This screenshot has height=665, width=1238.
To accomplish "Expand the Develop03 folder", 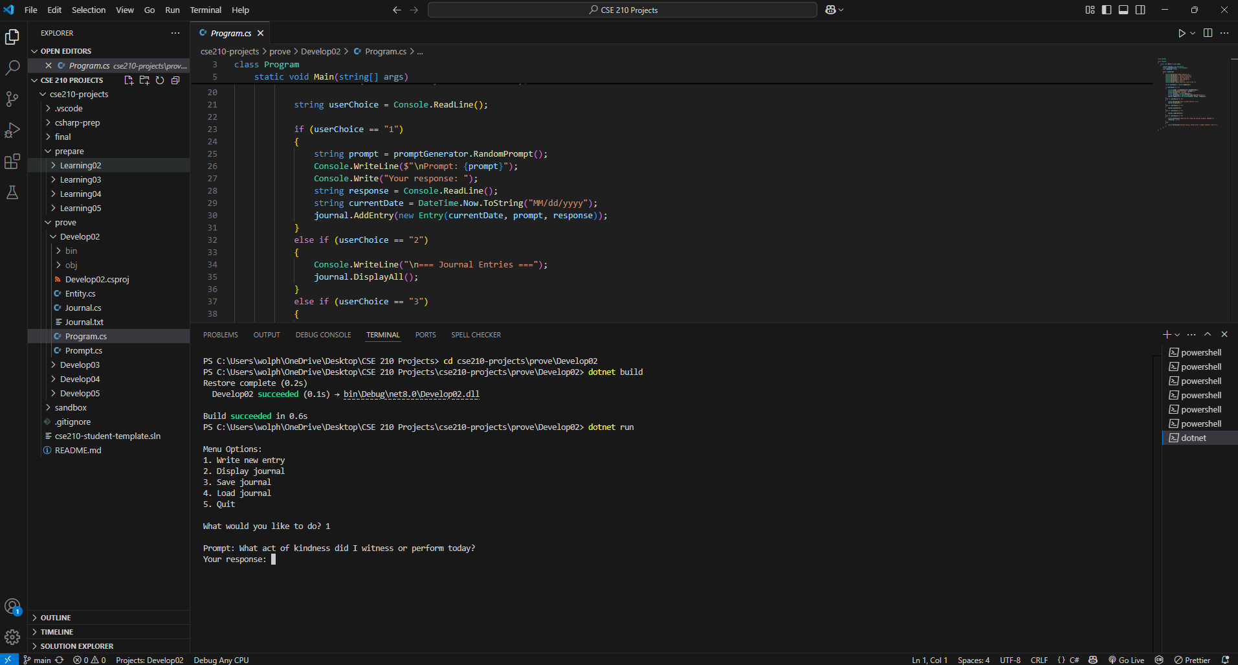I will (x=80, y=365).
